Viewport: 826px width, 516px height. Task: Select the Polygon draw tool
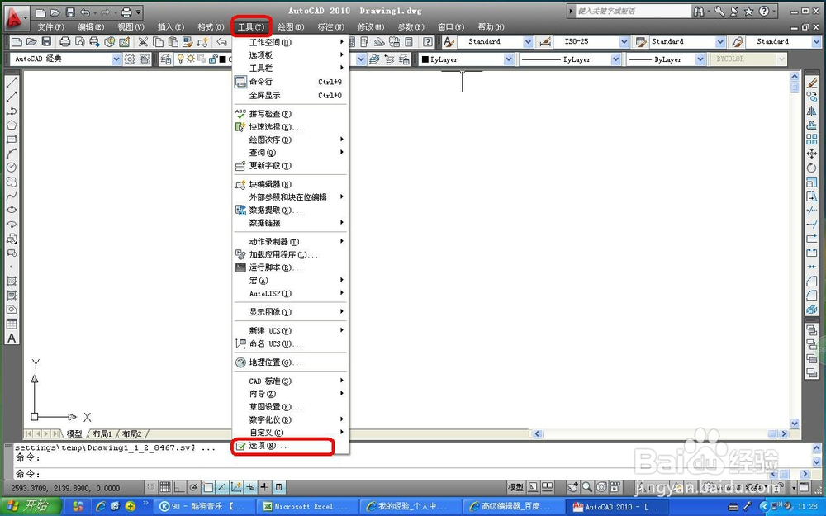click(11, 125)
